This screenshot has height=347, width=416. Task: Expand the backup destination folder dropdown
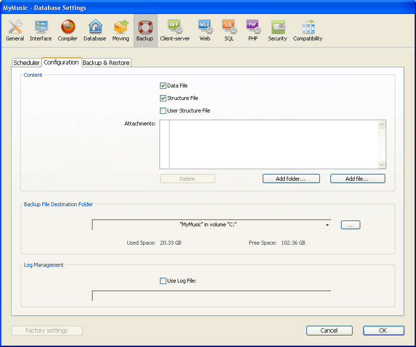click(x=327, y=225)
